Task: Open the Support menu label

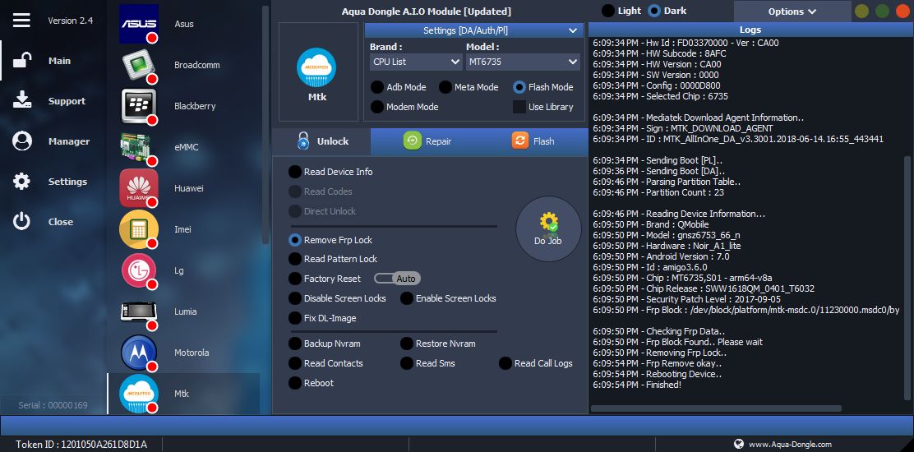Action: point(67,101)
